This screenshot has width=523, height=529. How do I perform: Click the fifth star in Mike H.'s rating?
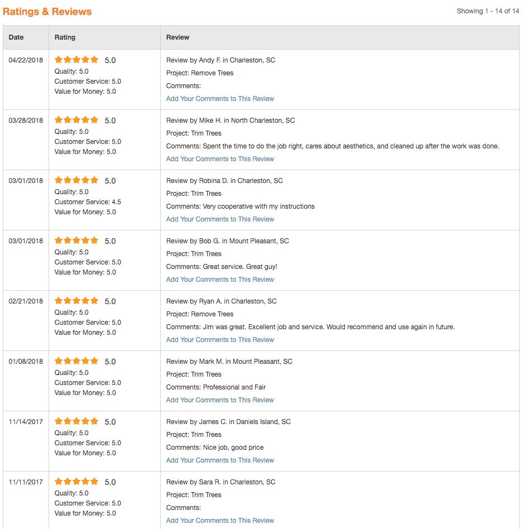pyautogui.click(x=95, y=119)
